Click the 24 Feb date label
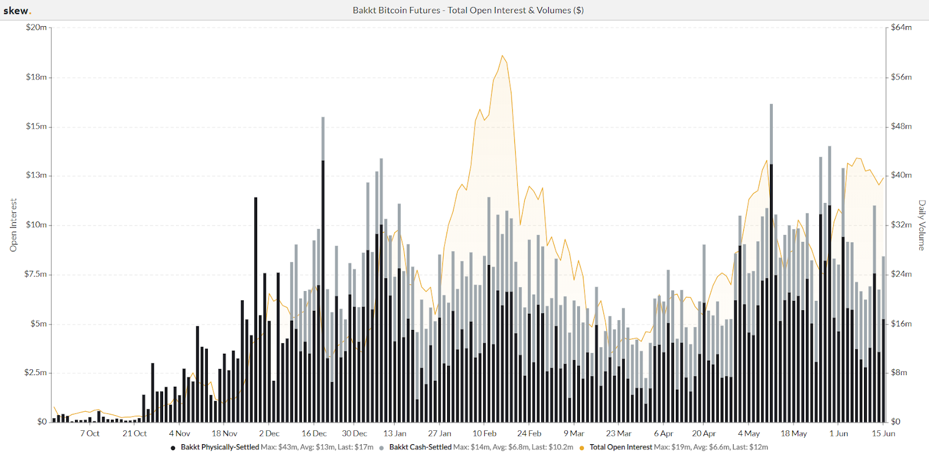Viewport: 929px width, 454px height. (x=529, y=434)
